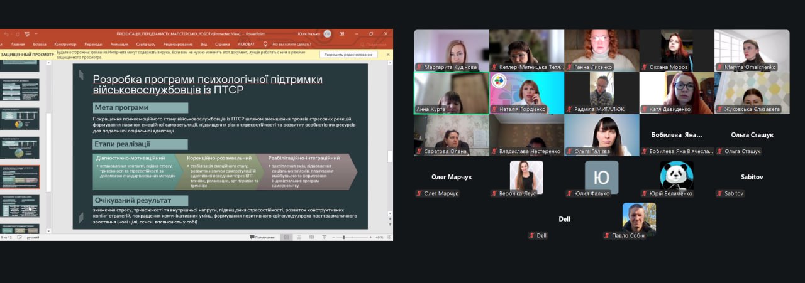The width and height of the screenshot is (805, 283).
Task: Dismiss the protected view warning bar
Action: coord(387,55)
